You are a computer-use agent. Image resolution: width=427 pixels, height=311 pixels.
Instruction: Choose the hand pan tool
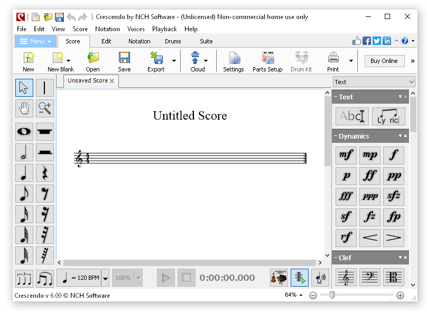click(x=24, y=108)
